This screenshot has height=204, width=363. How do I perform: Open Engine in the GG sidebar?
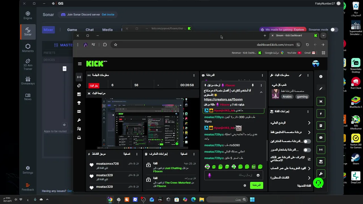point(28,15)
